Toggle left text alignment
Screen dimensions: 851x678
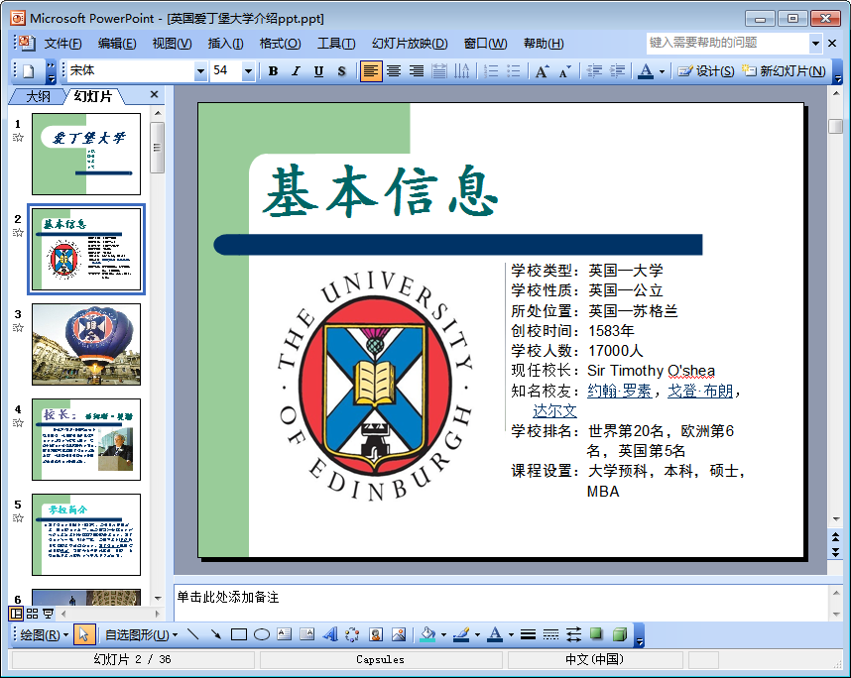371,71
